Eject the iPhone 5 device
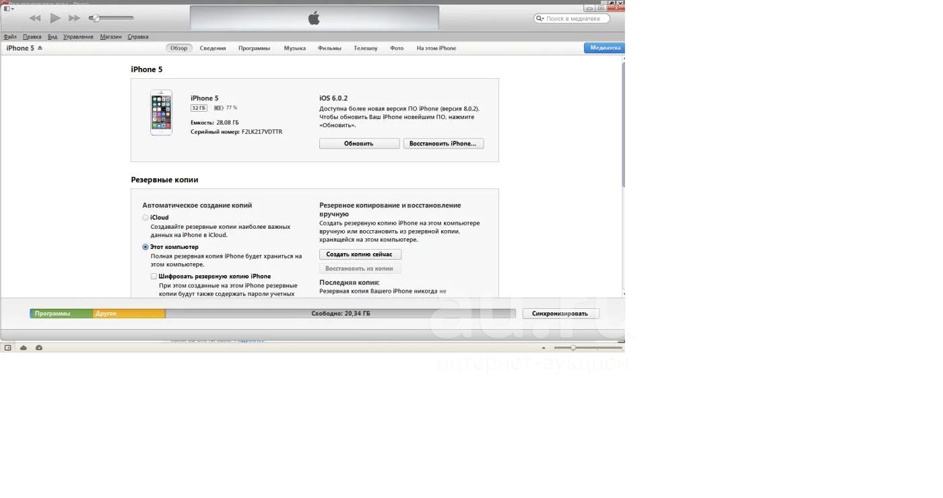The height and width of the screenshot is (498, 943). pyautogui.click(x=40, y=48)
